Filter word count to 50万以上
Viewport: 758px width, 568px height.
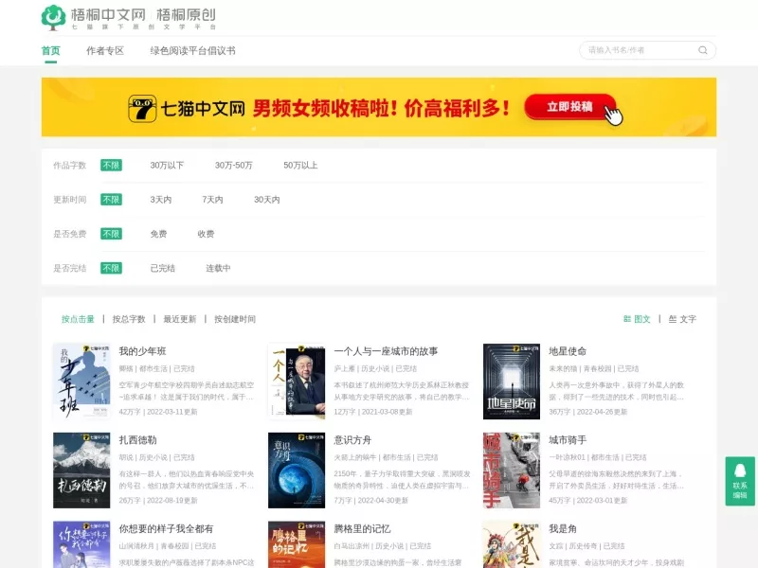pyautogui.click(x=300, y=165)
